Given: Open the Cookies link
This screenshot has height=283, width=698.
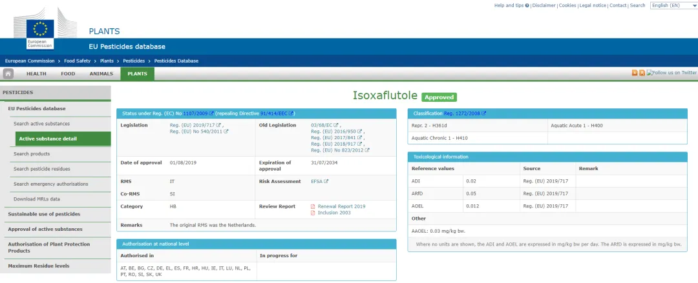Looking at the screenshot, I should 567,5.
